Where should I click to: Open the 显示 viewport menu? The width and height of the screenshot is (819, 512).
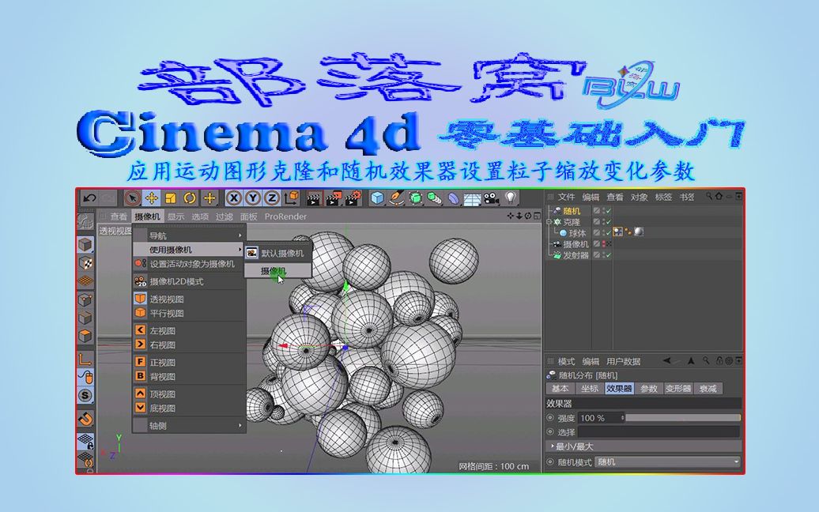click(175, 216)
